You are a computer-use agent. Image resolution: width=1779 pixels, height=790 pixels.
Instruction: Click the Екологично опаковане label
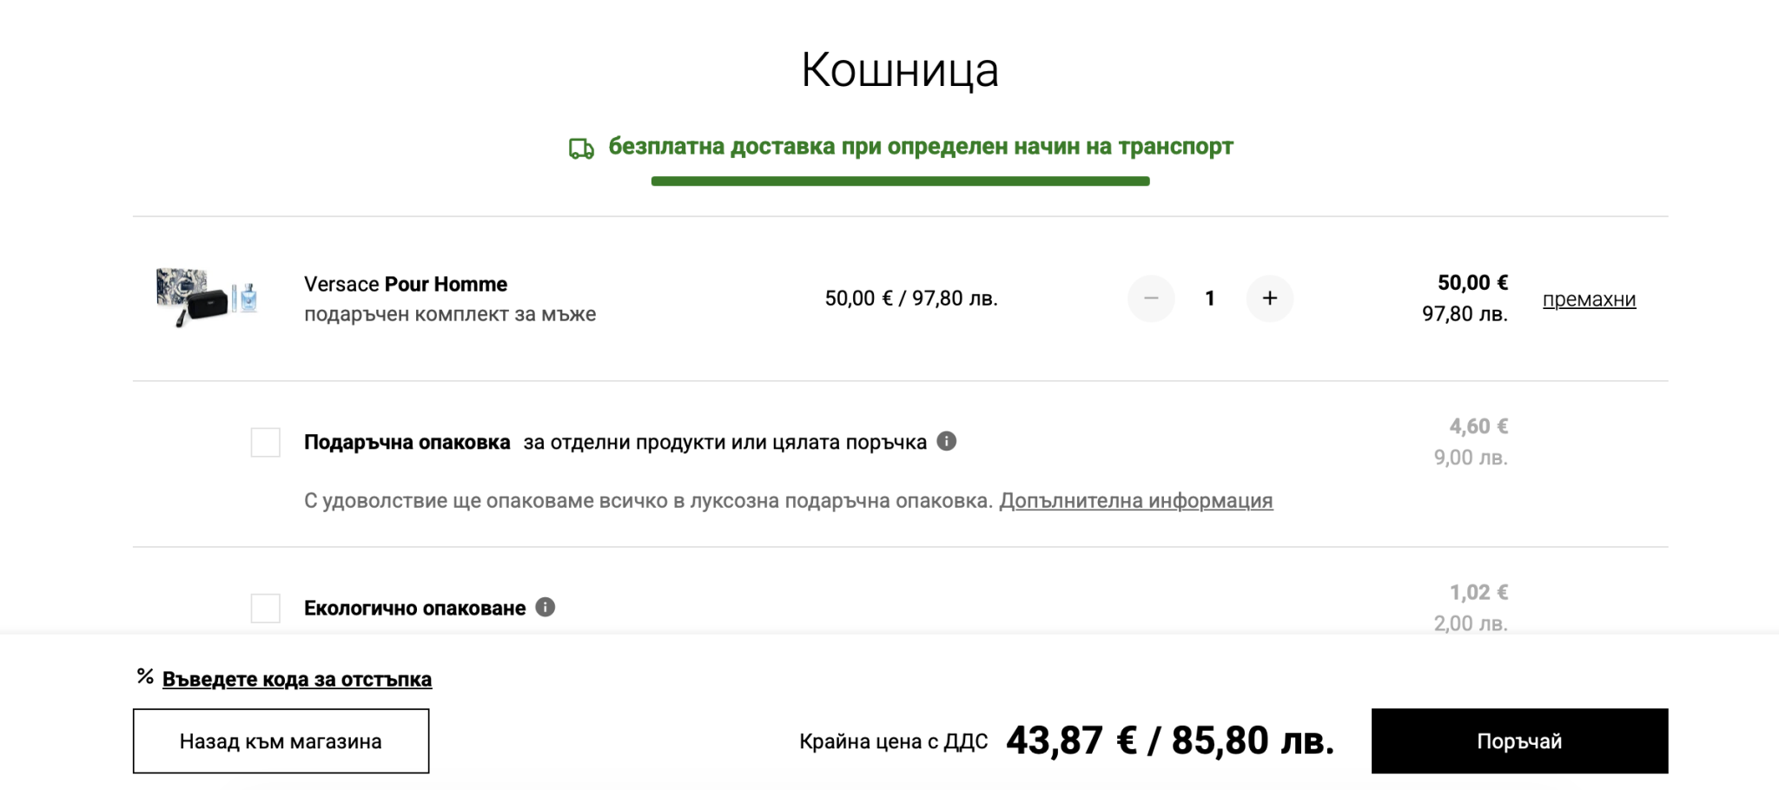click(x=414, y=608)
